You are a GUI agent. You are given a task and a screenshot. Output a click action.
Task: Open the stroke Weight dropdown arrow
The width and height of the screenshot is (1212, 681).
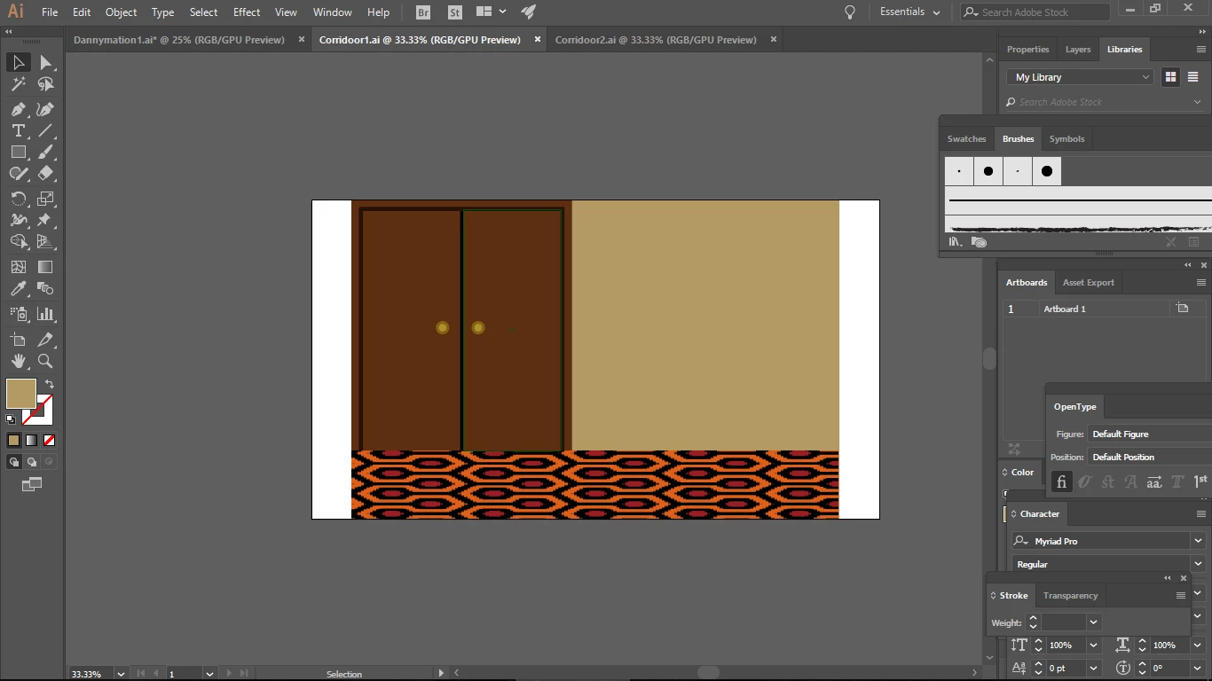click(1094, 622)
